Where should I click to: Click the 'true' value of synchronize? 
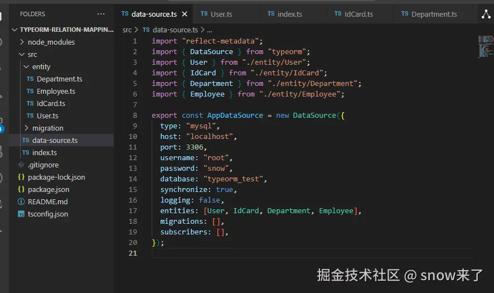point(224,190)
